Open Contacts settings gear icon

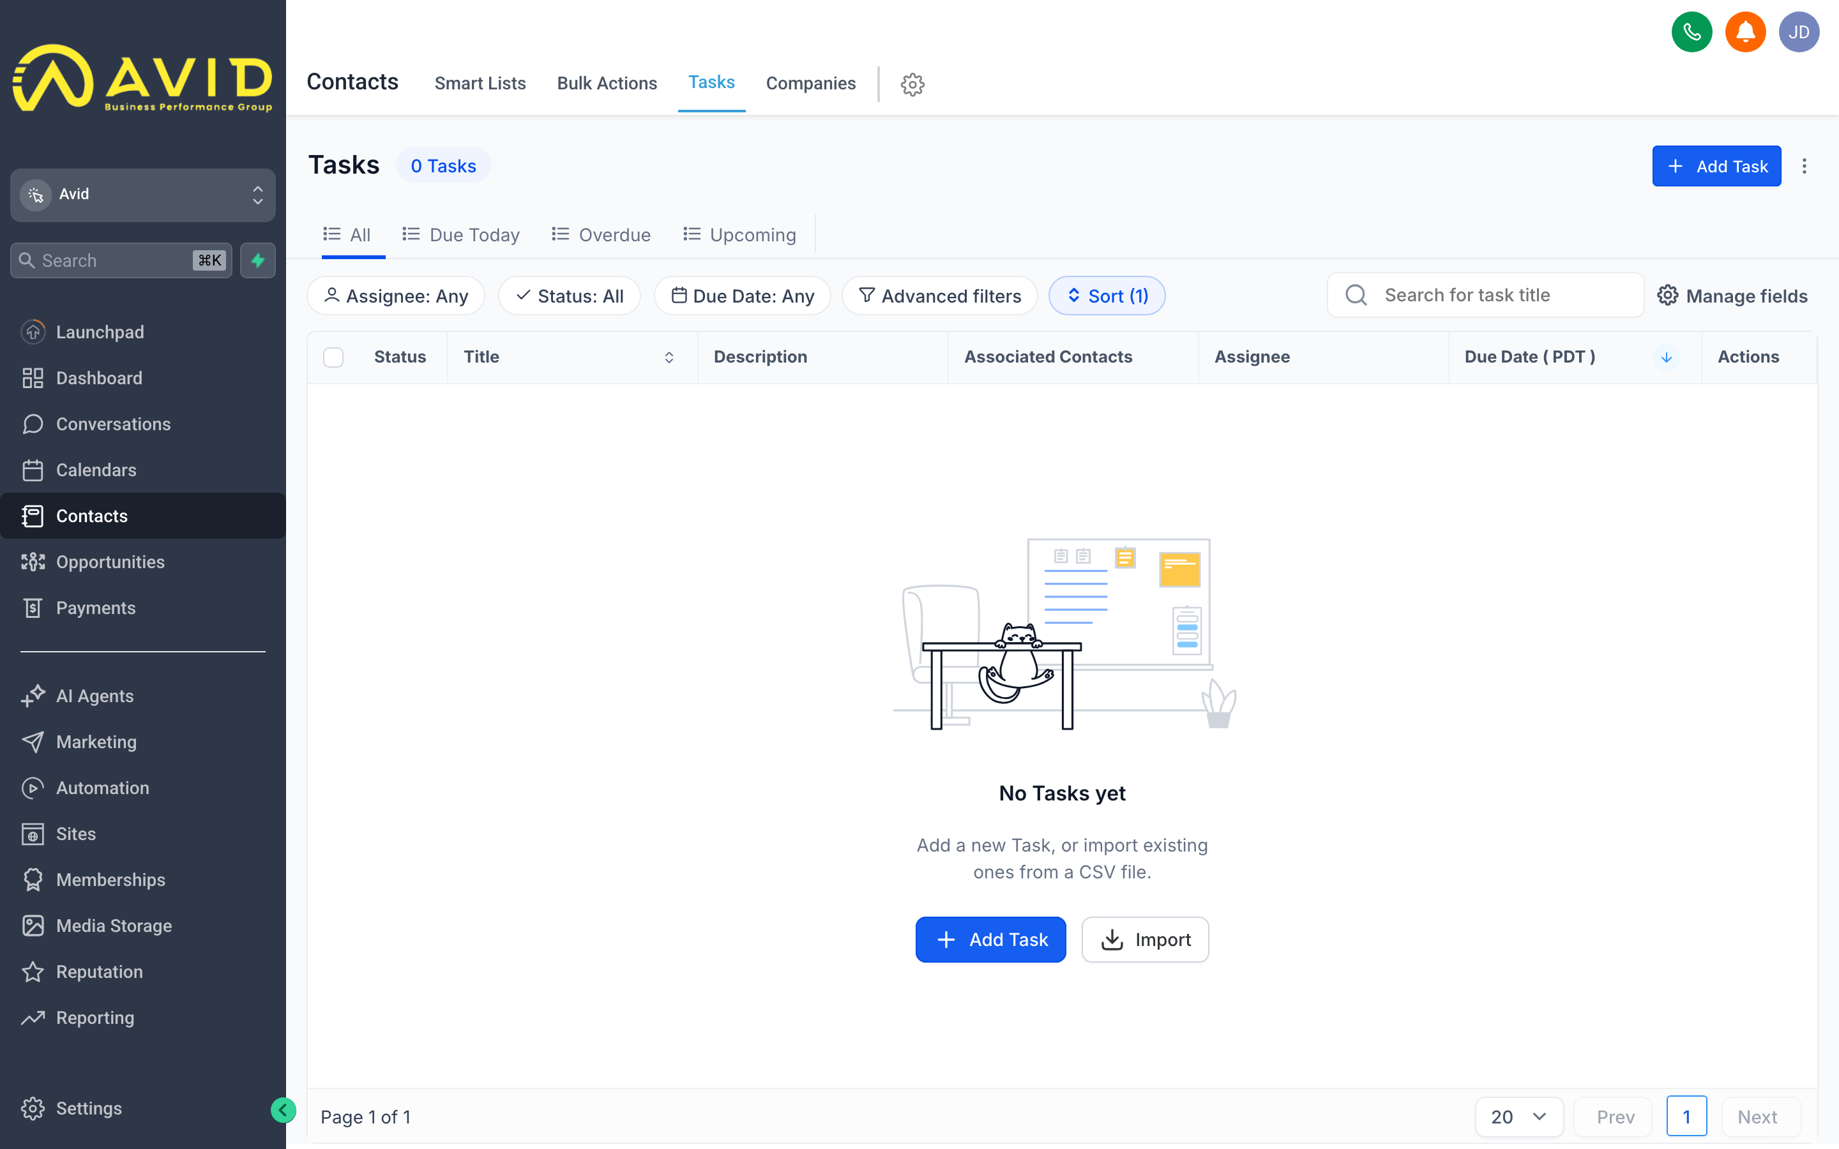click(x=912, y=84)
